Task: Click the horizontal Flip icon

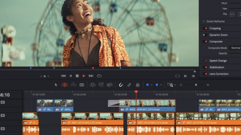Action: 232,14
